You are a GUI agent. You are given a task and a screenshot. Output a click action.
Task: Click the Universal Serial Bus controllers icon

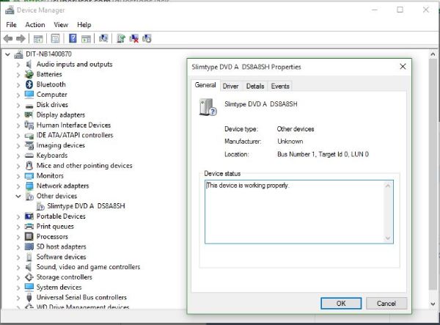(x=29, y=297)
